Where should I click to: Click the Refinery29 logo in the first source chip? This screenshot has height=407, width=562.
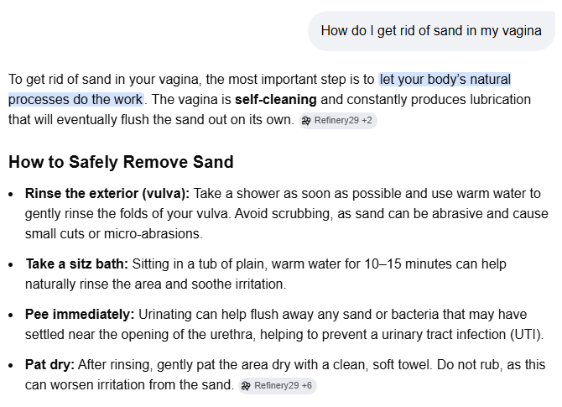[307, 121]
